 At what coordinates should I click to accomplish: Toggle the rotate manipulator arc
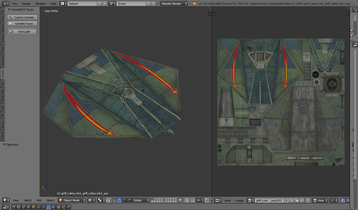coord(124,200)
